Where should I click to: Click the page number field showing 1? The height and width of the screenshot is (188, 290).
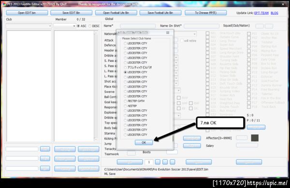[149, 162]
